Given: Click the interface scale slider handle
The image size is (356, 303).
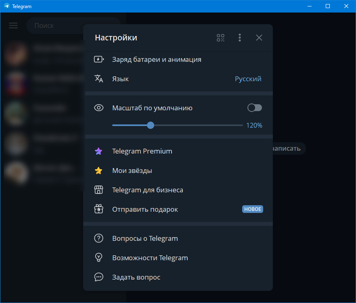Looking at the screenshot, I should tap(150, 125).
